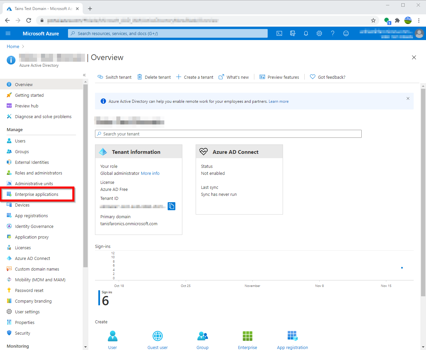Viewport: 426px width, 350px height.
Task: Click the Switch tenant button
Action: (x=114, y=77)
